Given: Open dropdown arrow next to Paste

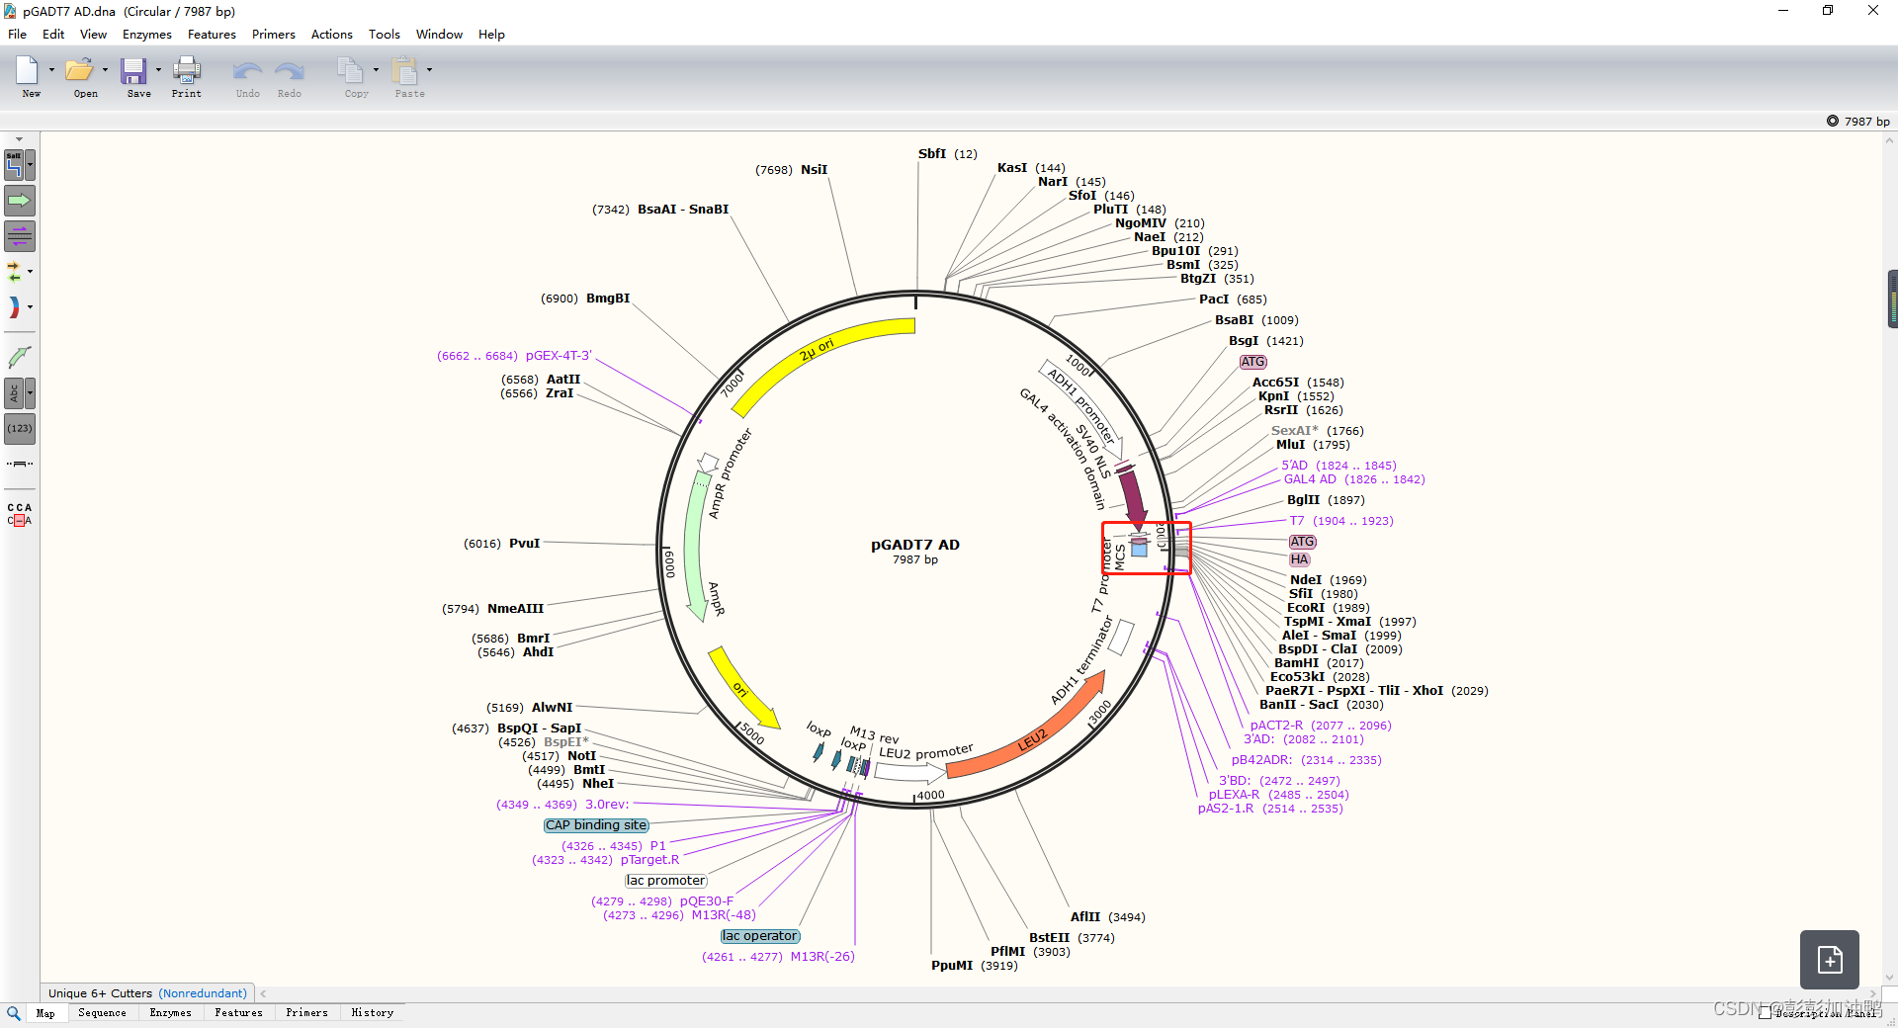Looking at the screenshot, I should 429,70.
